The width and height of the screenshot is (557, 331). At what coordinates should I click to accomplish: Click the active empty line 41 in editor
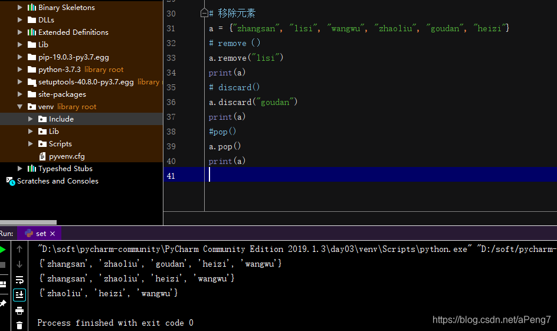pos(360,176)
